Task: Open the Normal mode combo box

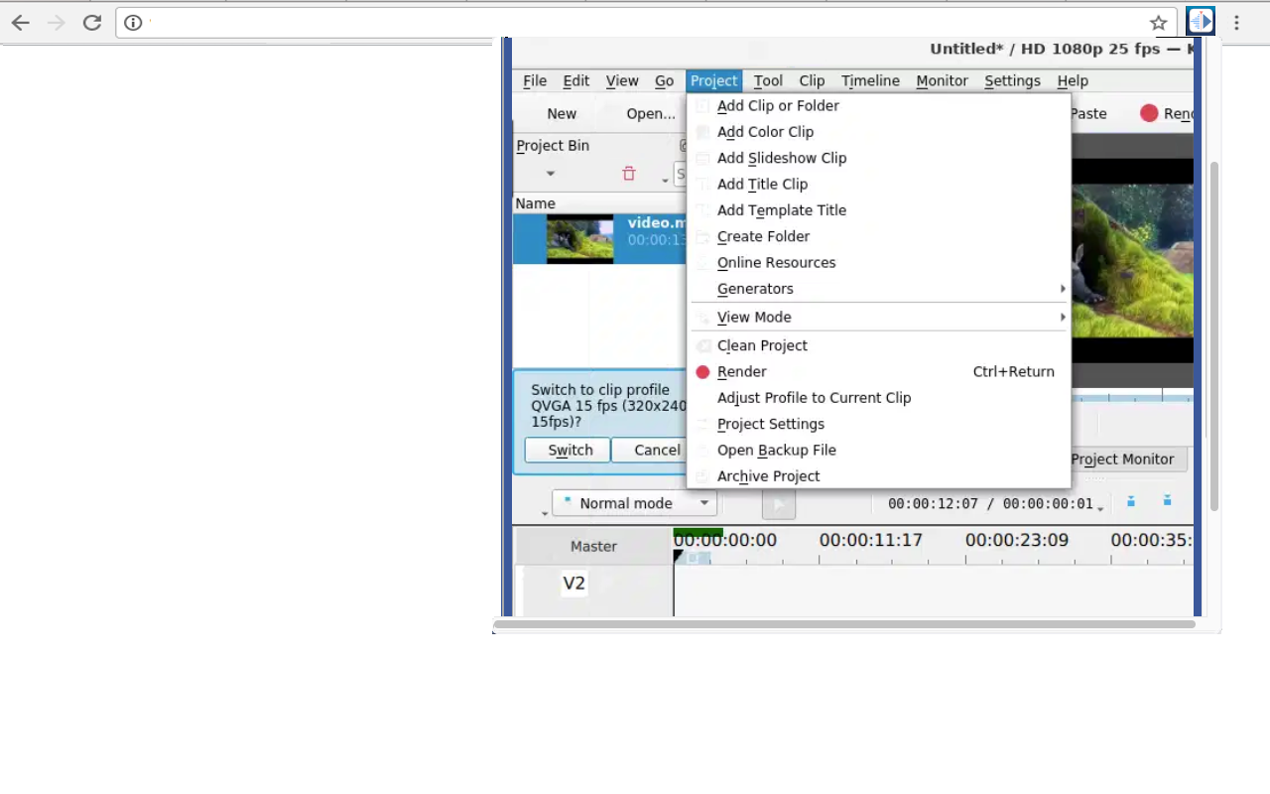Action: [634, 503]
